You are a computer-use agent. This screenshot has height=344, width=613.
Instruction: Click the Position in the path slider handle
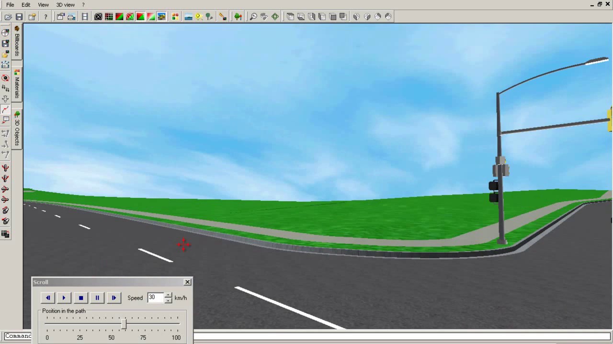(x=124, y=324)
